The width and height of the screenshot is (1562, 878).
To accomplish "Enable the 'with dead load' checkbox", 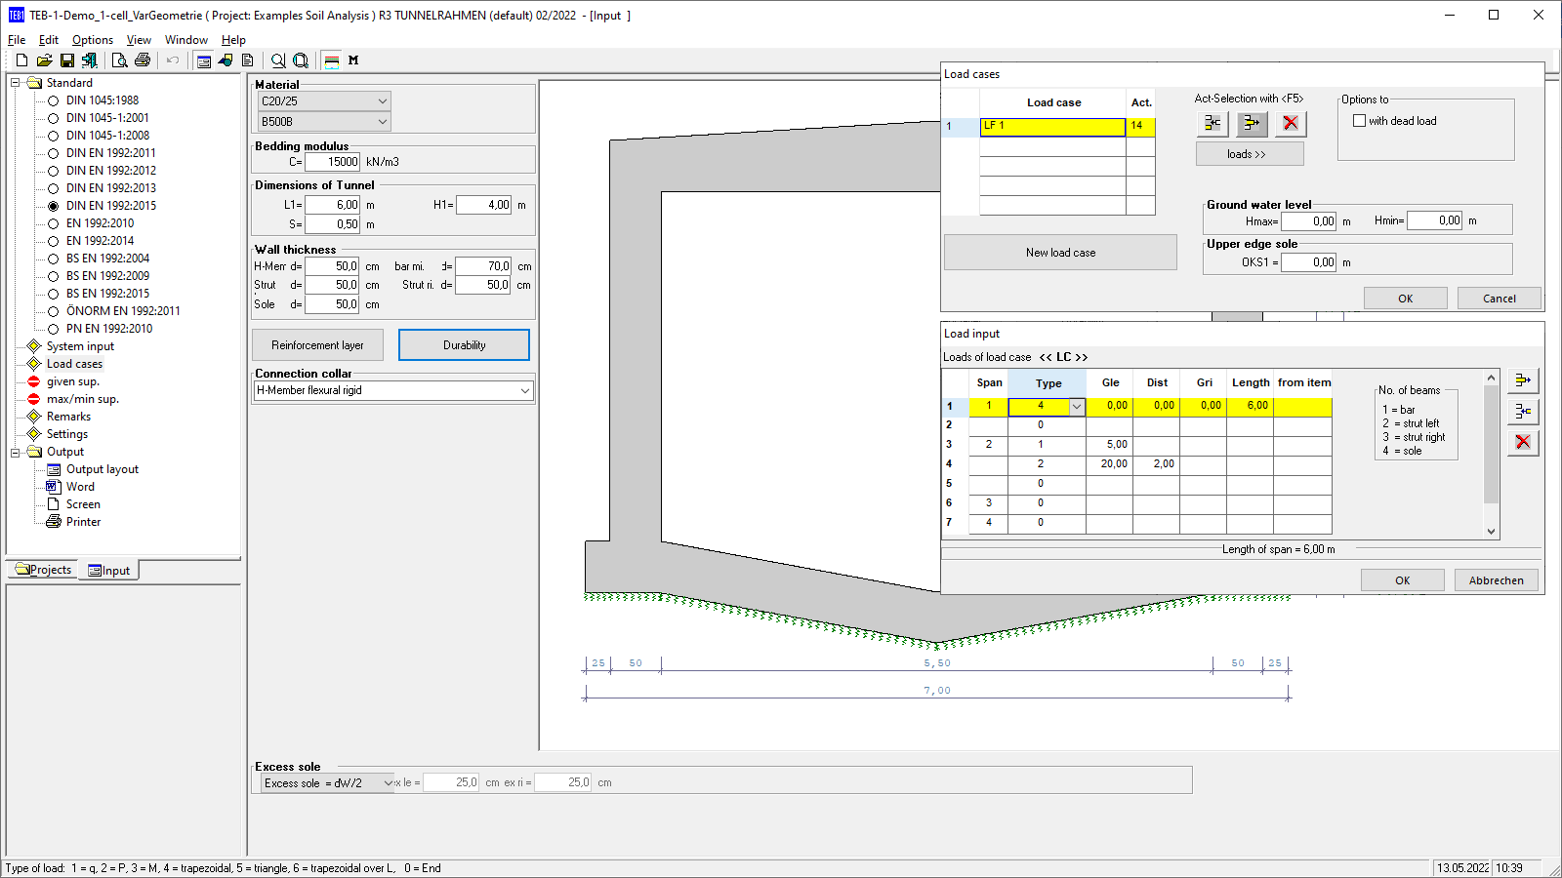I will click(1359, 121).
